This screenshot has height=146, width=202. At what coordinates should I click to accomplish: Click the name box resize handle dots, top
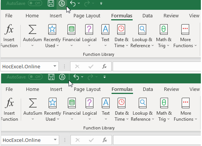(64, 66)
